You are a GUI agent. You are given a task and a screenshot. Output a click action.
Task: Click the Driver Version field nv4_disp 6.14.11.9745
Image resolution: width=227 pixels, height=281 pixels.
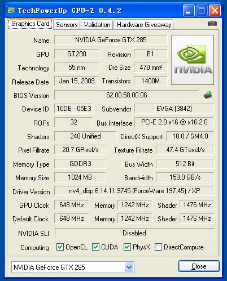pos(134,191)
